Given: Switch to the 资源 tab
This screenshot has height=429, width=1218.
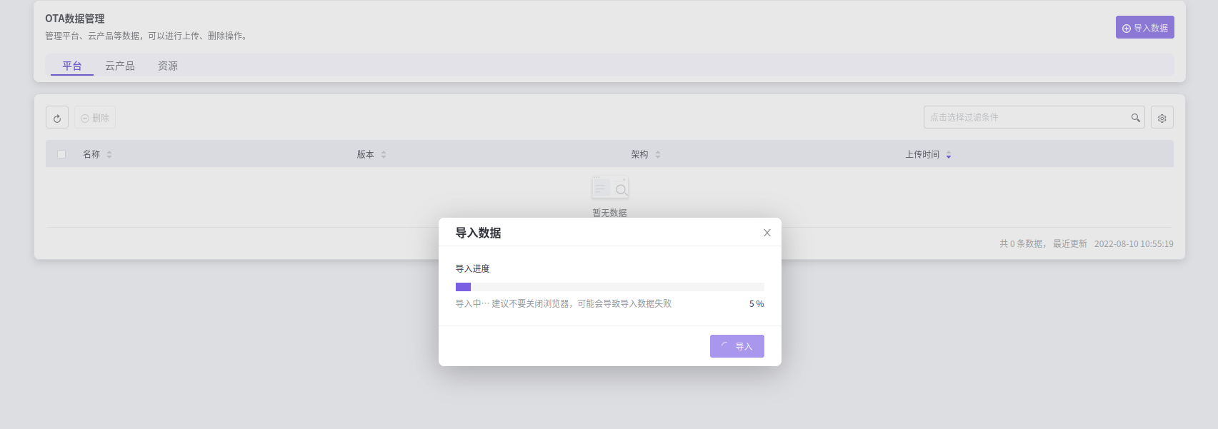Looking at the screenshot, I should pos(168,66).
